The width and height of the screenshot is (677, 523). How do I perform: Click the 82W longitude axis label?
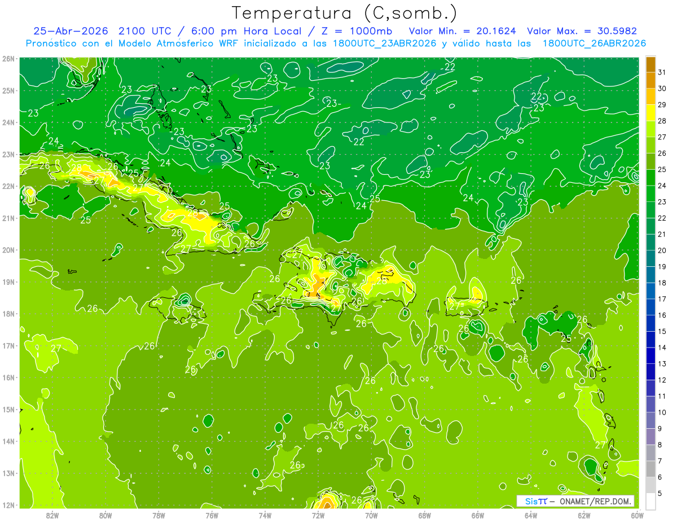tap(52, 515)
